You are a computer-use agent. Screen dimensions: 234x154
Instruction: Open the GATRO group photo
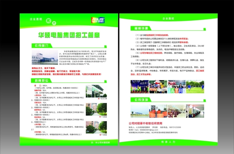(x=177, y=87)
